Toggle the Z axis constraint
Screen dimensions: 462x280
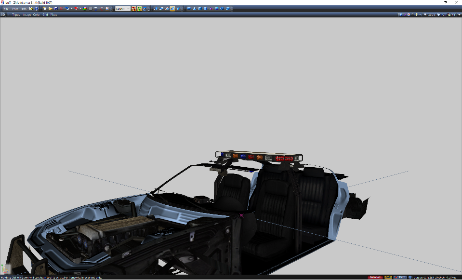coord(145,9)
